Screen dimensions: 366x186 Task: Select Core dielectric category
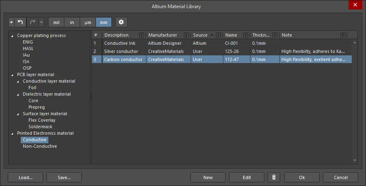(33, 101)
